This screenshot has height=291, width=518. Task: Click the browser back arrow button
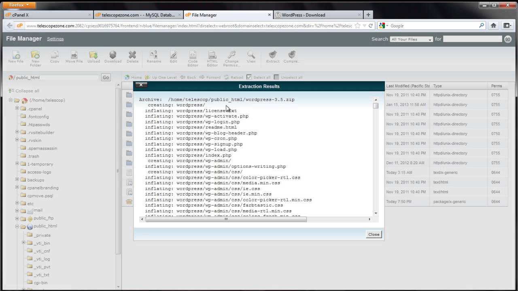pos(10,25)
